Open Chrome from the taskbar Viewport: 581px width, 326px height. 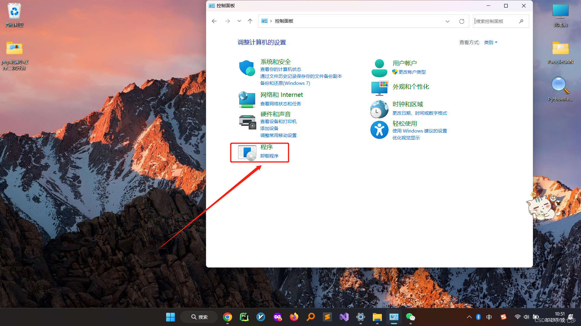point(228,317)
